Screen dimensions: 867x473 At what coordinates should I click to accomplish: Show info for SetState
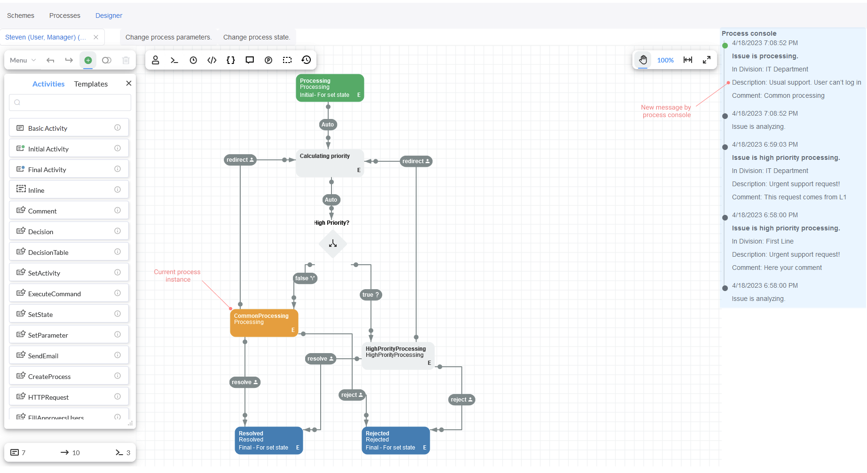(x=118, y=314)
